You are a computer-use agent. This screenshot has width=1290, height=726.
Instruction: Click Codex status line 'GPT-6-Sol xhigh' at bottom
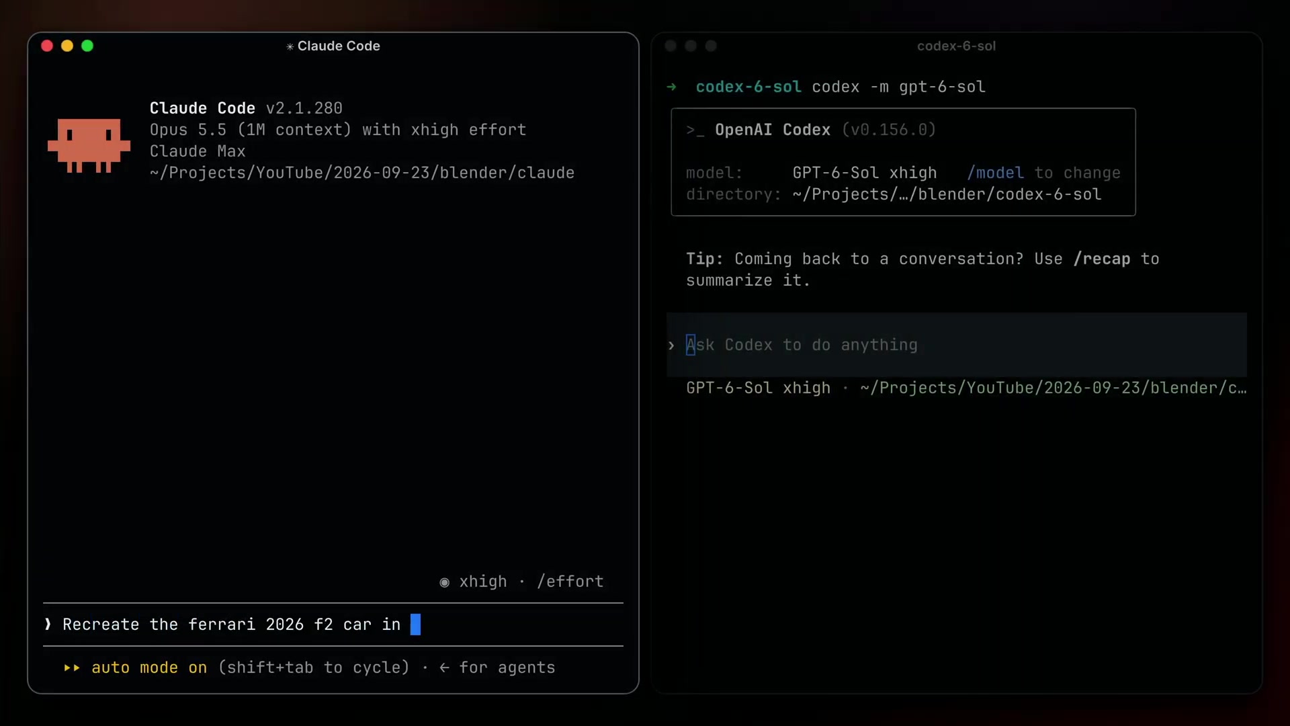click(759, 388)
